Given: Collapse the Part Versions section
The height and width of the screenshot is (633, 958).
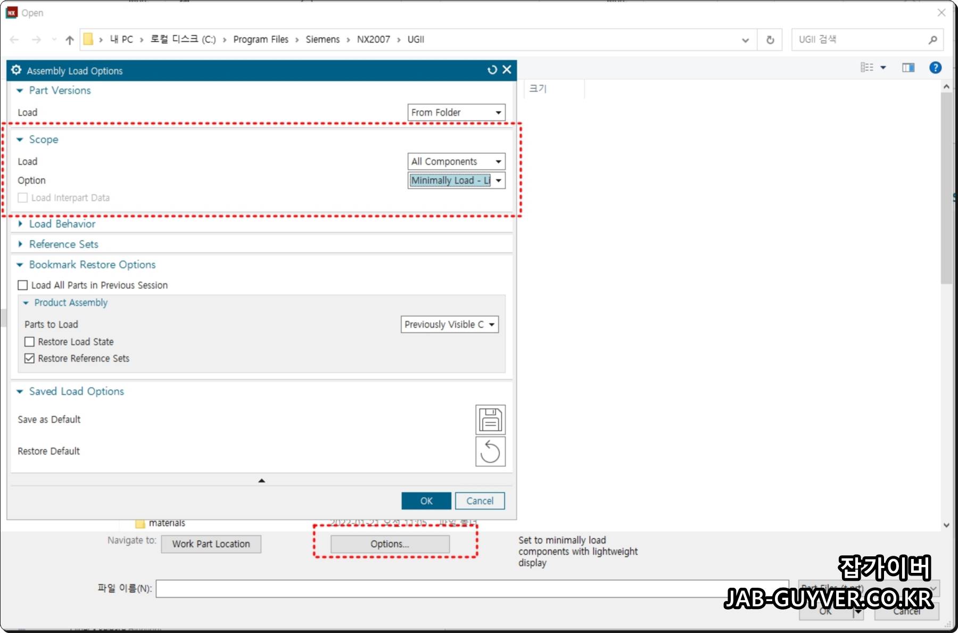Looking at the screenshot, I should [x=20, y=91].
